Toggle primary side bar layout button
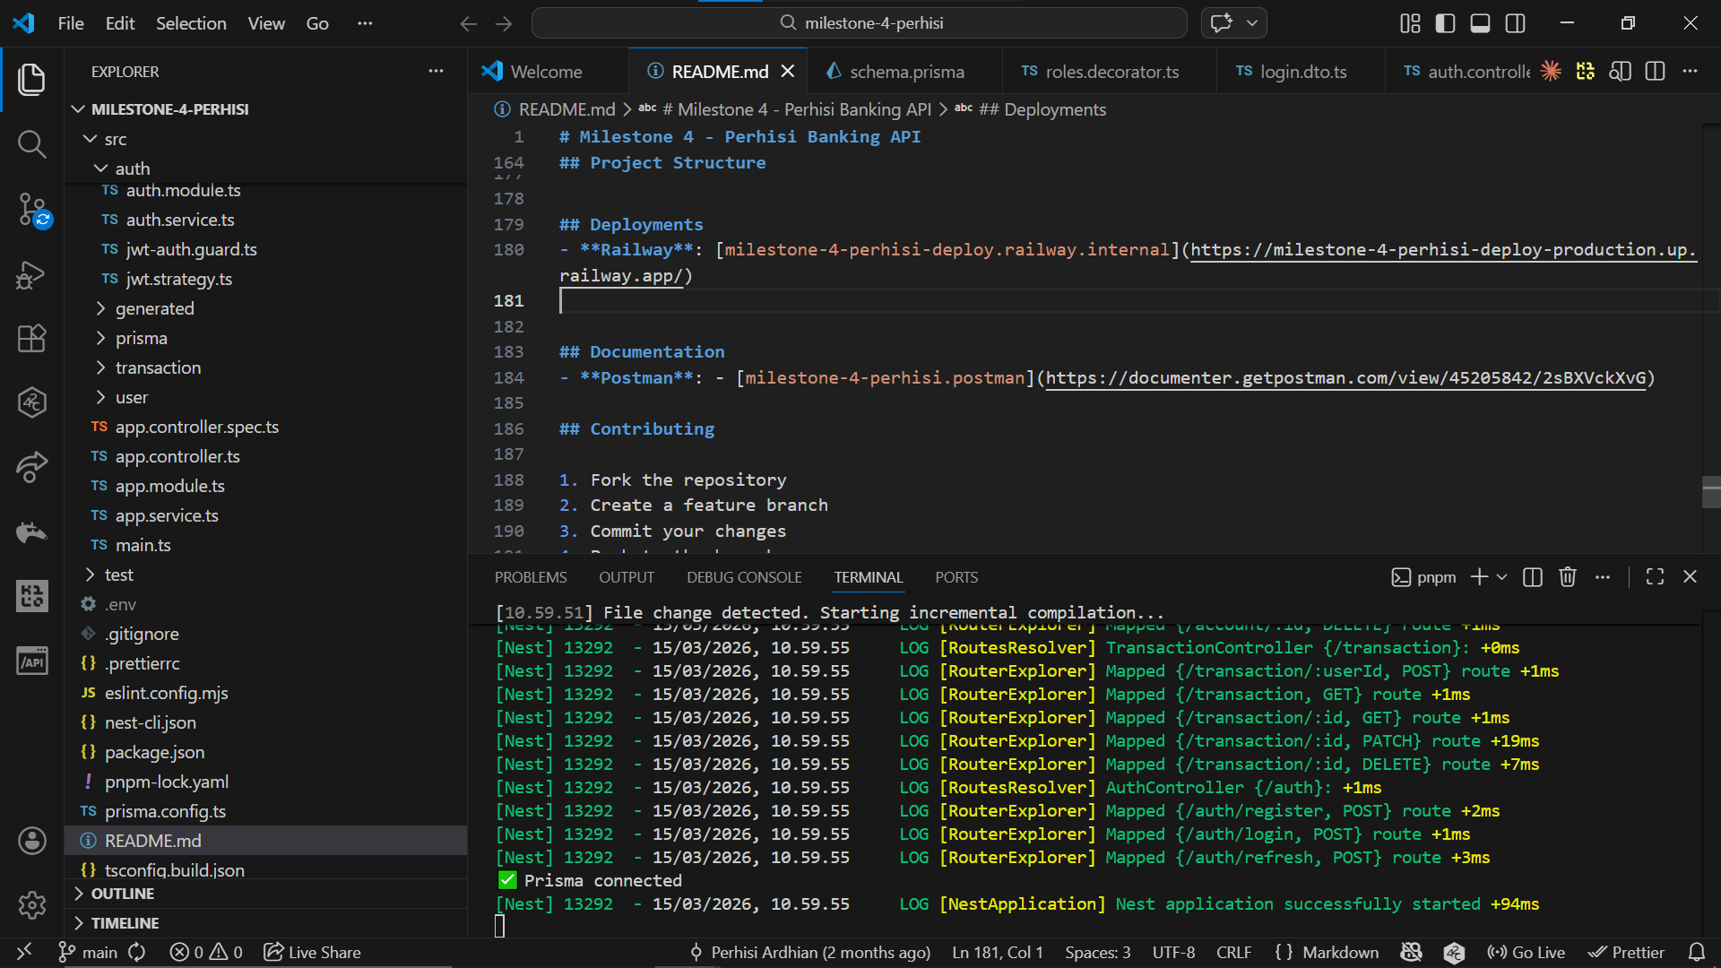 pyautogui.click(x=1445, y=23)
